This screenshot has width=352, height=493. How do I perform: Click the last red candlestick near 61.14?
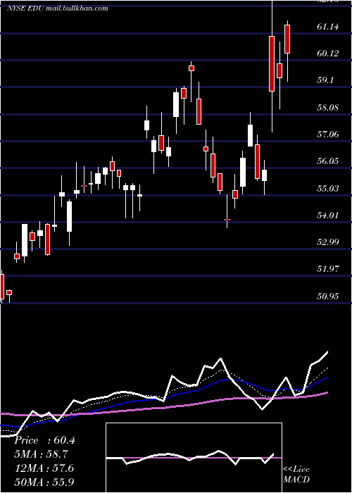point(287,39)
